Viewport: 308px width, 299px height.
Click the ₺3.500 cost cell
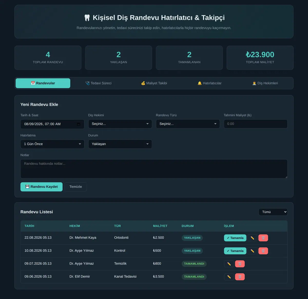click(158, 277)
